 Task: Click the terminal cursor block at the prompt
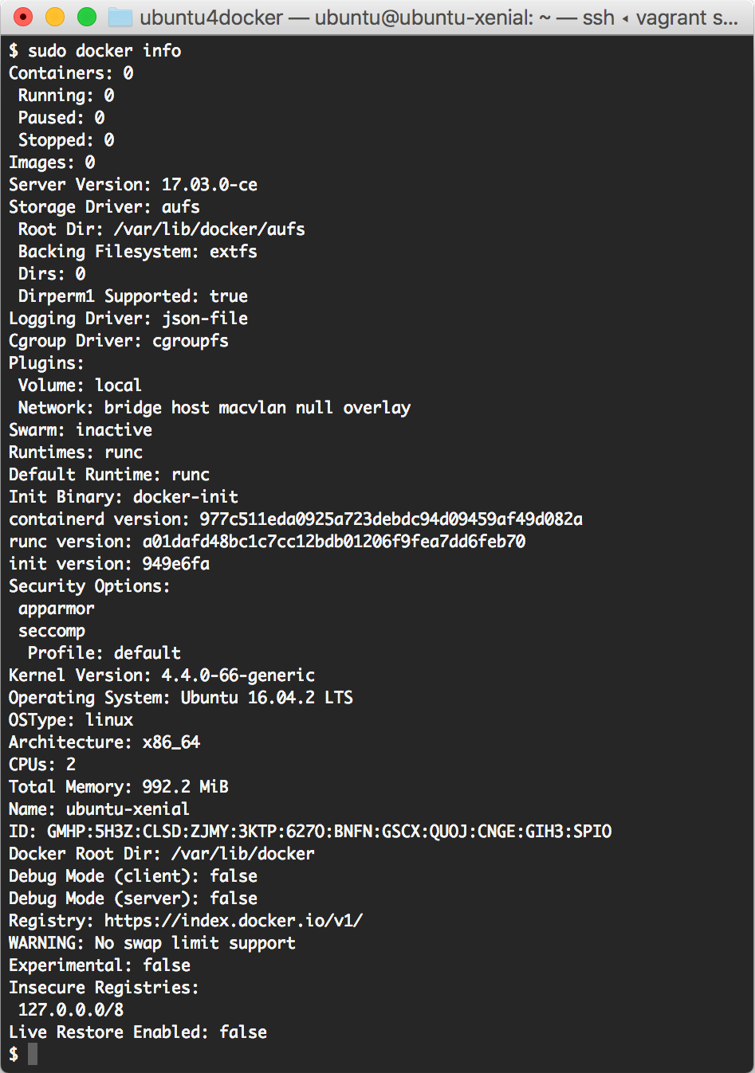coord(33,1054)
